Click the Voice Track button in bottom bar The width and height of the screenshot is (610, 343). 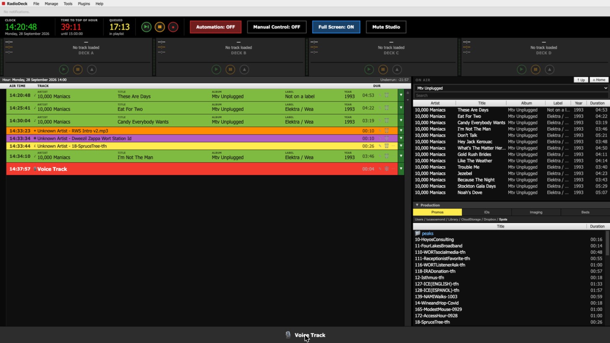(x=305, y=335)
